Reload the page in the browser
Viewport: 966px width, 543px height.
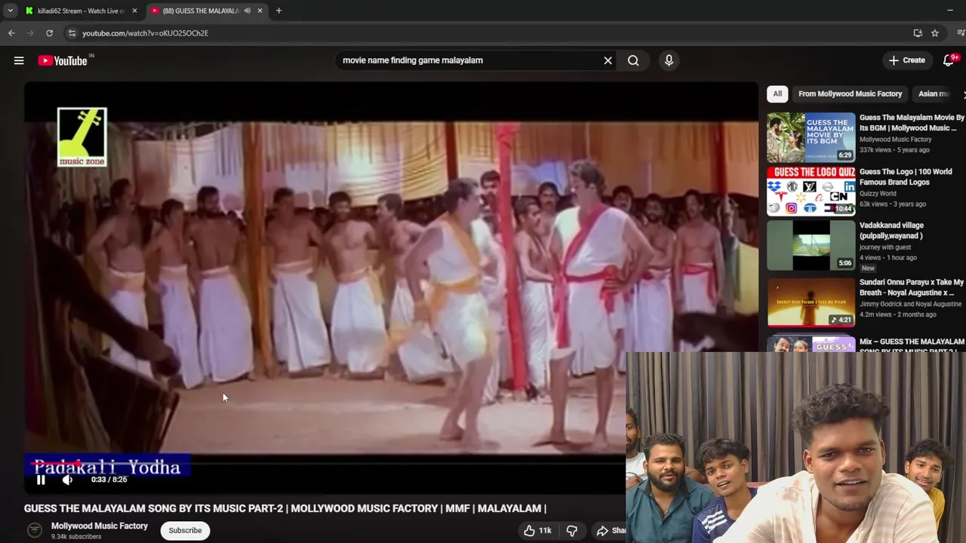[49, 33]
